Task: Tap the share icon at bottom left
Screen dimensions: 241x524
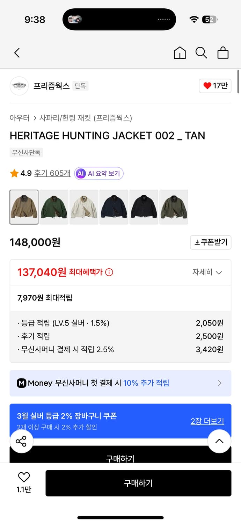Action: click(x=21, y=441)
